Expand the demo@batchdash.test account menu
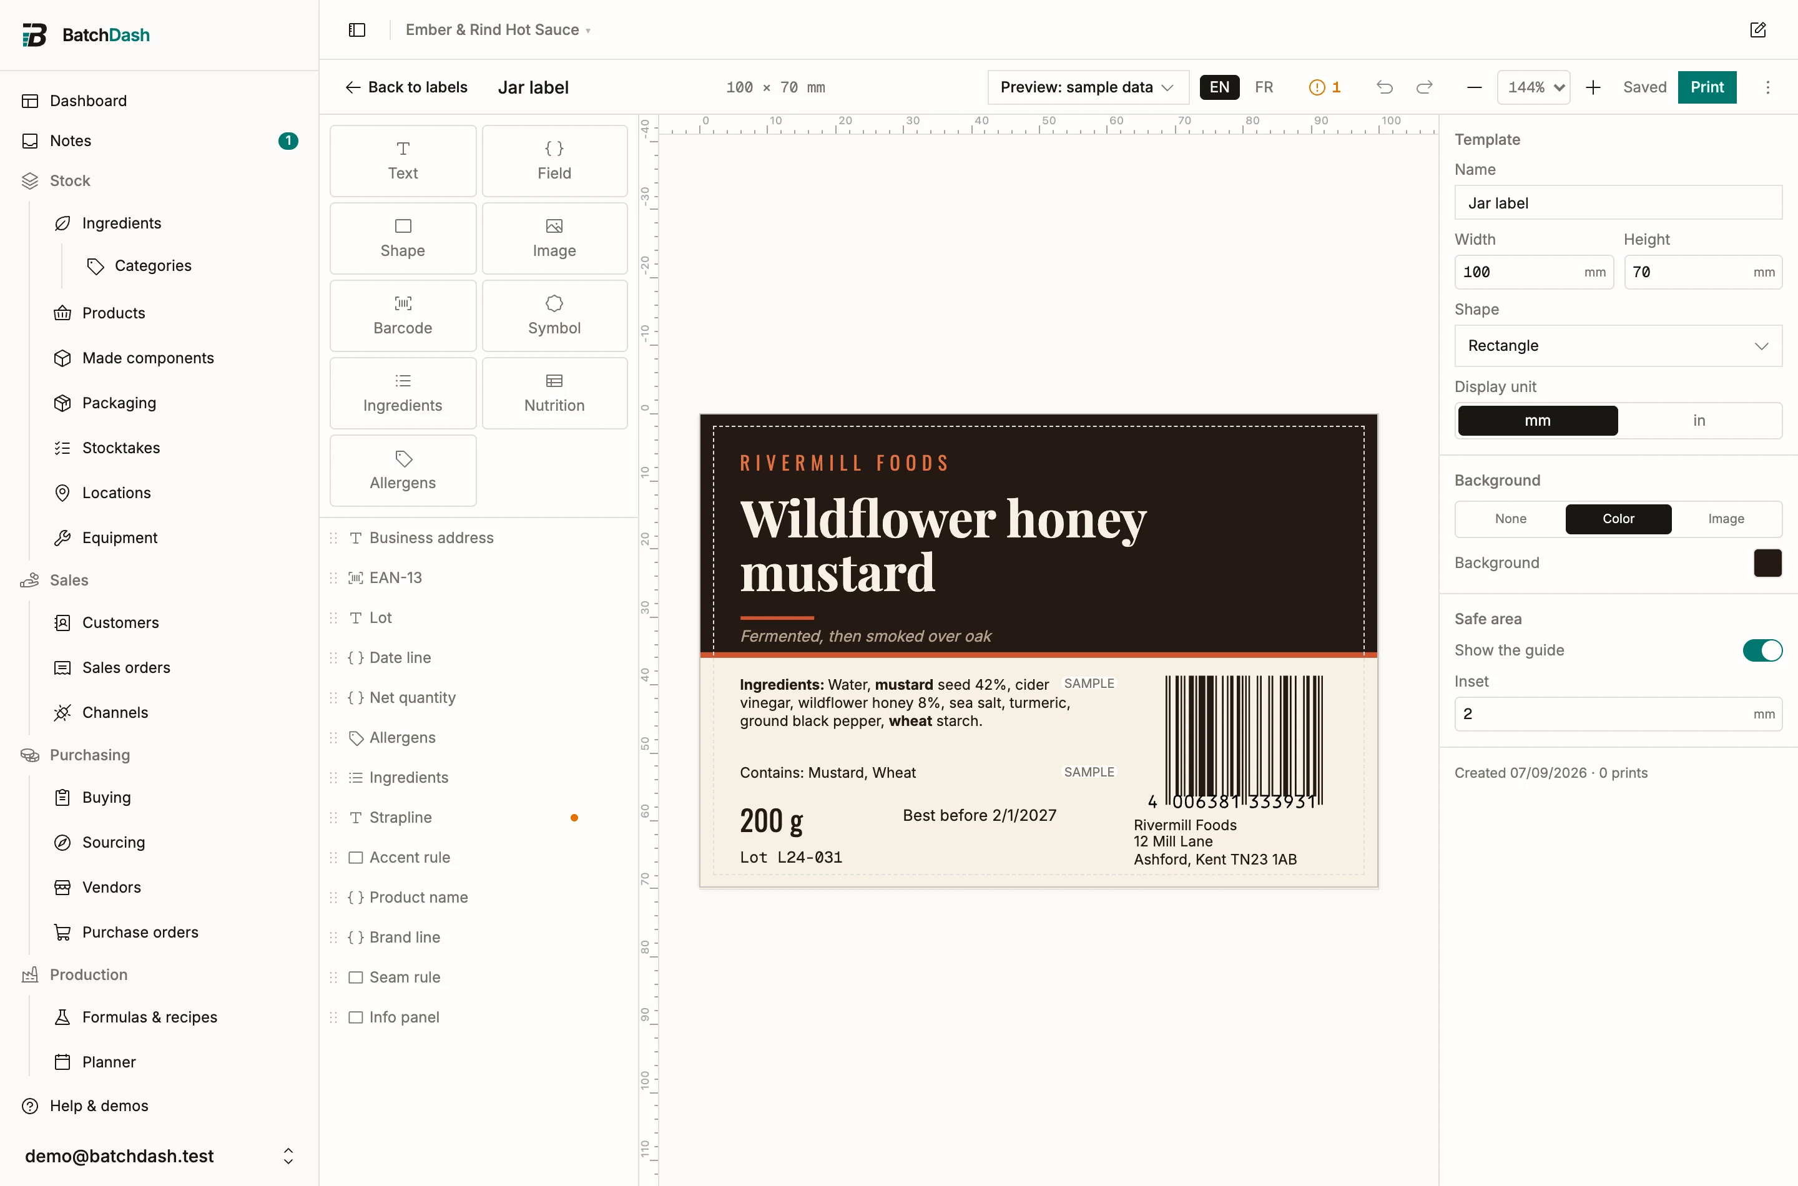The image size is (1798, 1186). click(159, 1156)
